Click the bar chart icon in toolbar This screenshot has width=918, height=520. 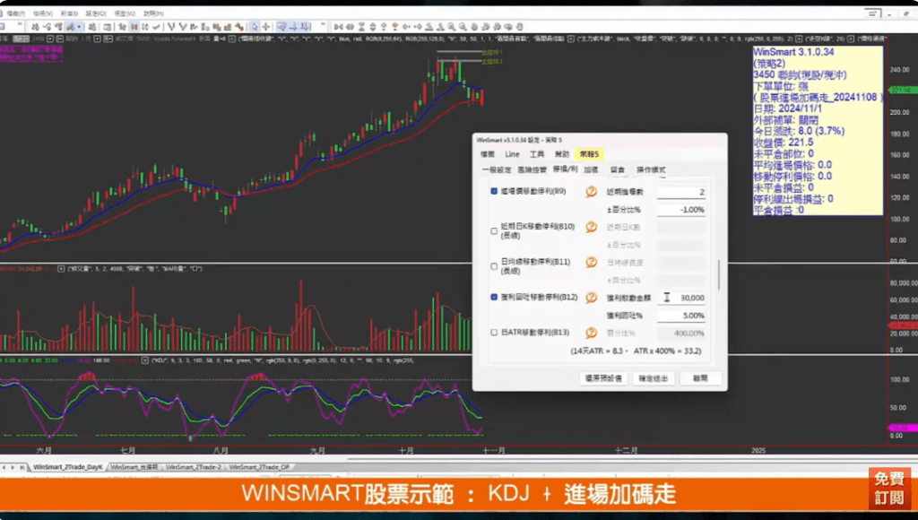229,27
